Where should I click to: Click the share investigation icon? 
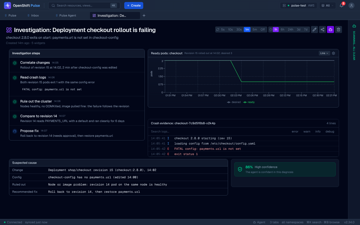(322, 29)
